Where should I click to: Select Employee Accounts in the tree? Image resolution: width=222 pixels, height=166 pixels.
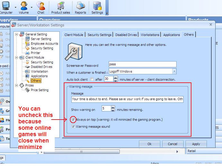44,44
